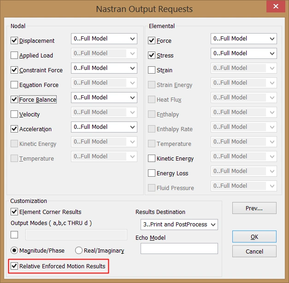Click the Echo Model input field
This screenshot has height=283, width=289.
(x=179, y=248)
